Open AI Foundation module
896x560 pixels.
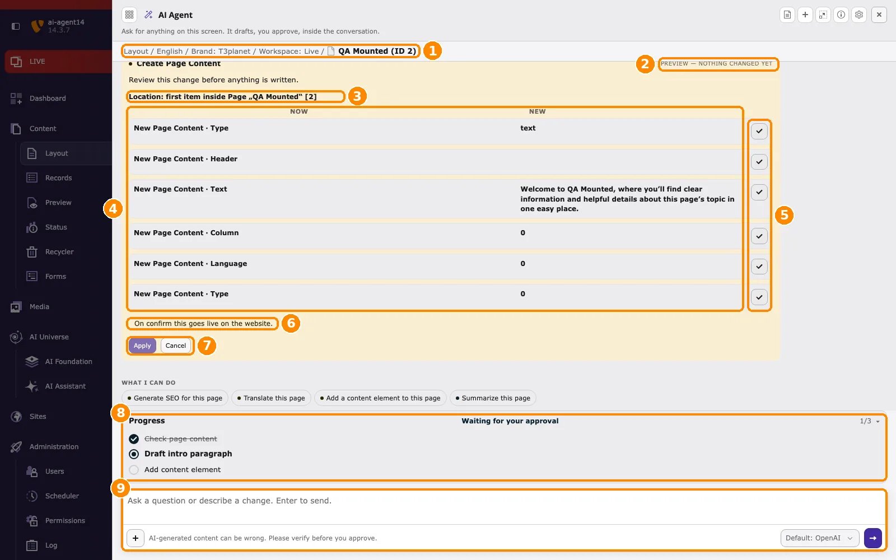click(66, 361)
